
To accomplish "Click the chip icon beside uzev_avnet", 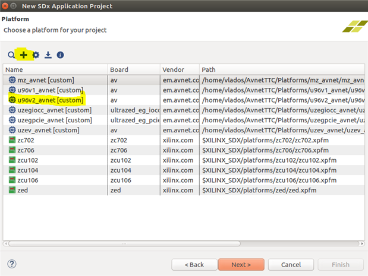I will (12, 130).
